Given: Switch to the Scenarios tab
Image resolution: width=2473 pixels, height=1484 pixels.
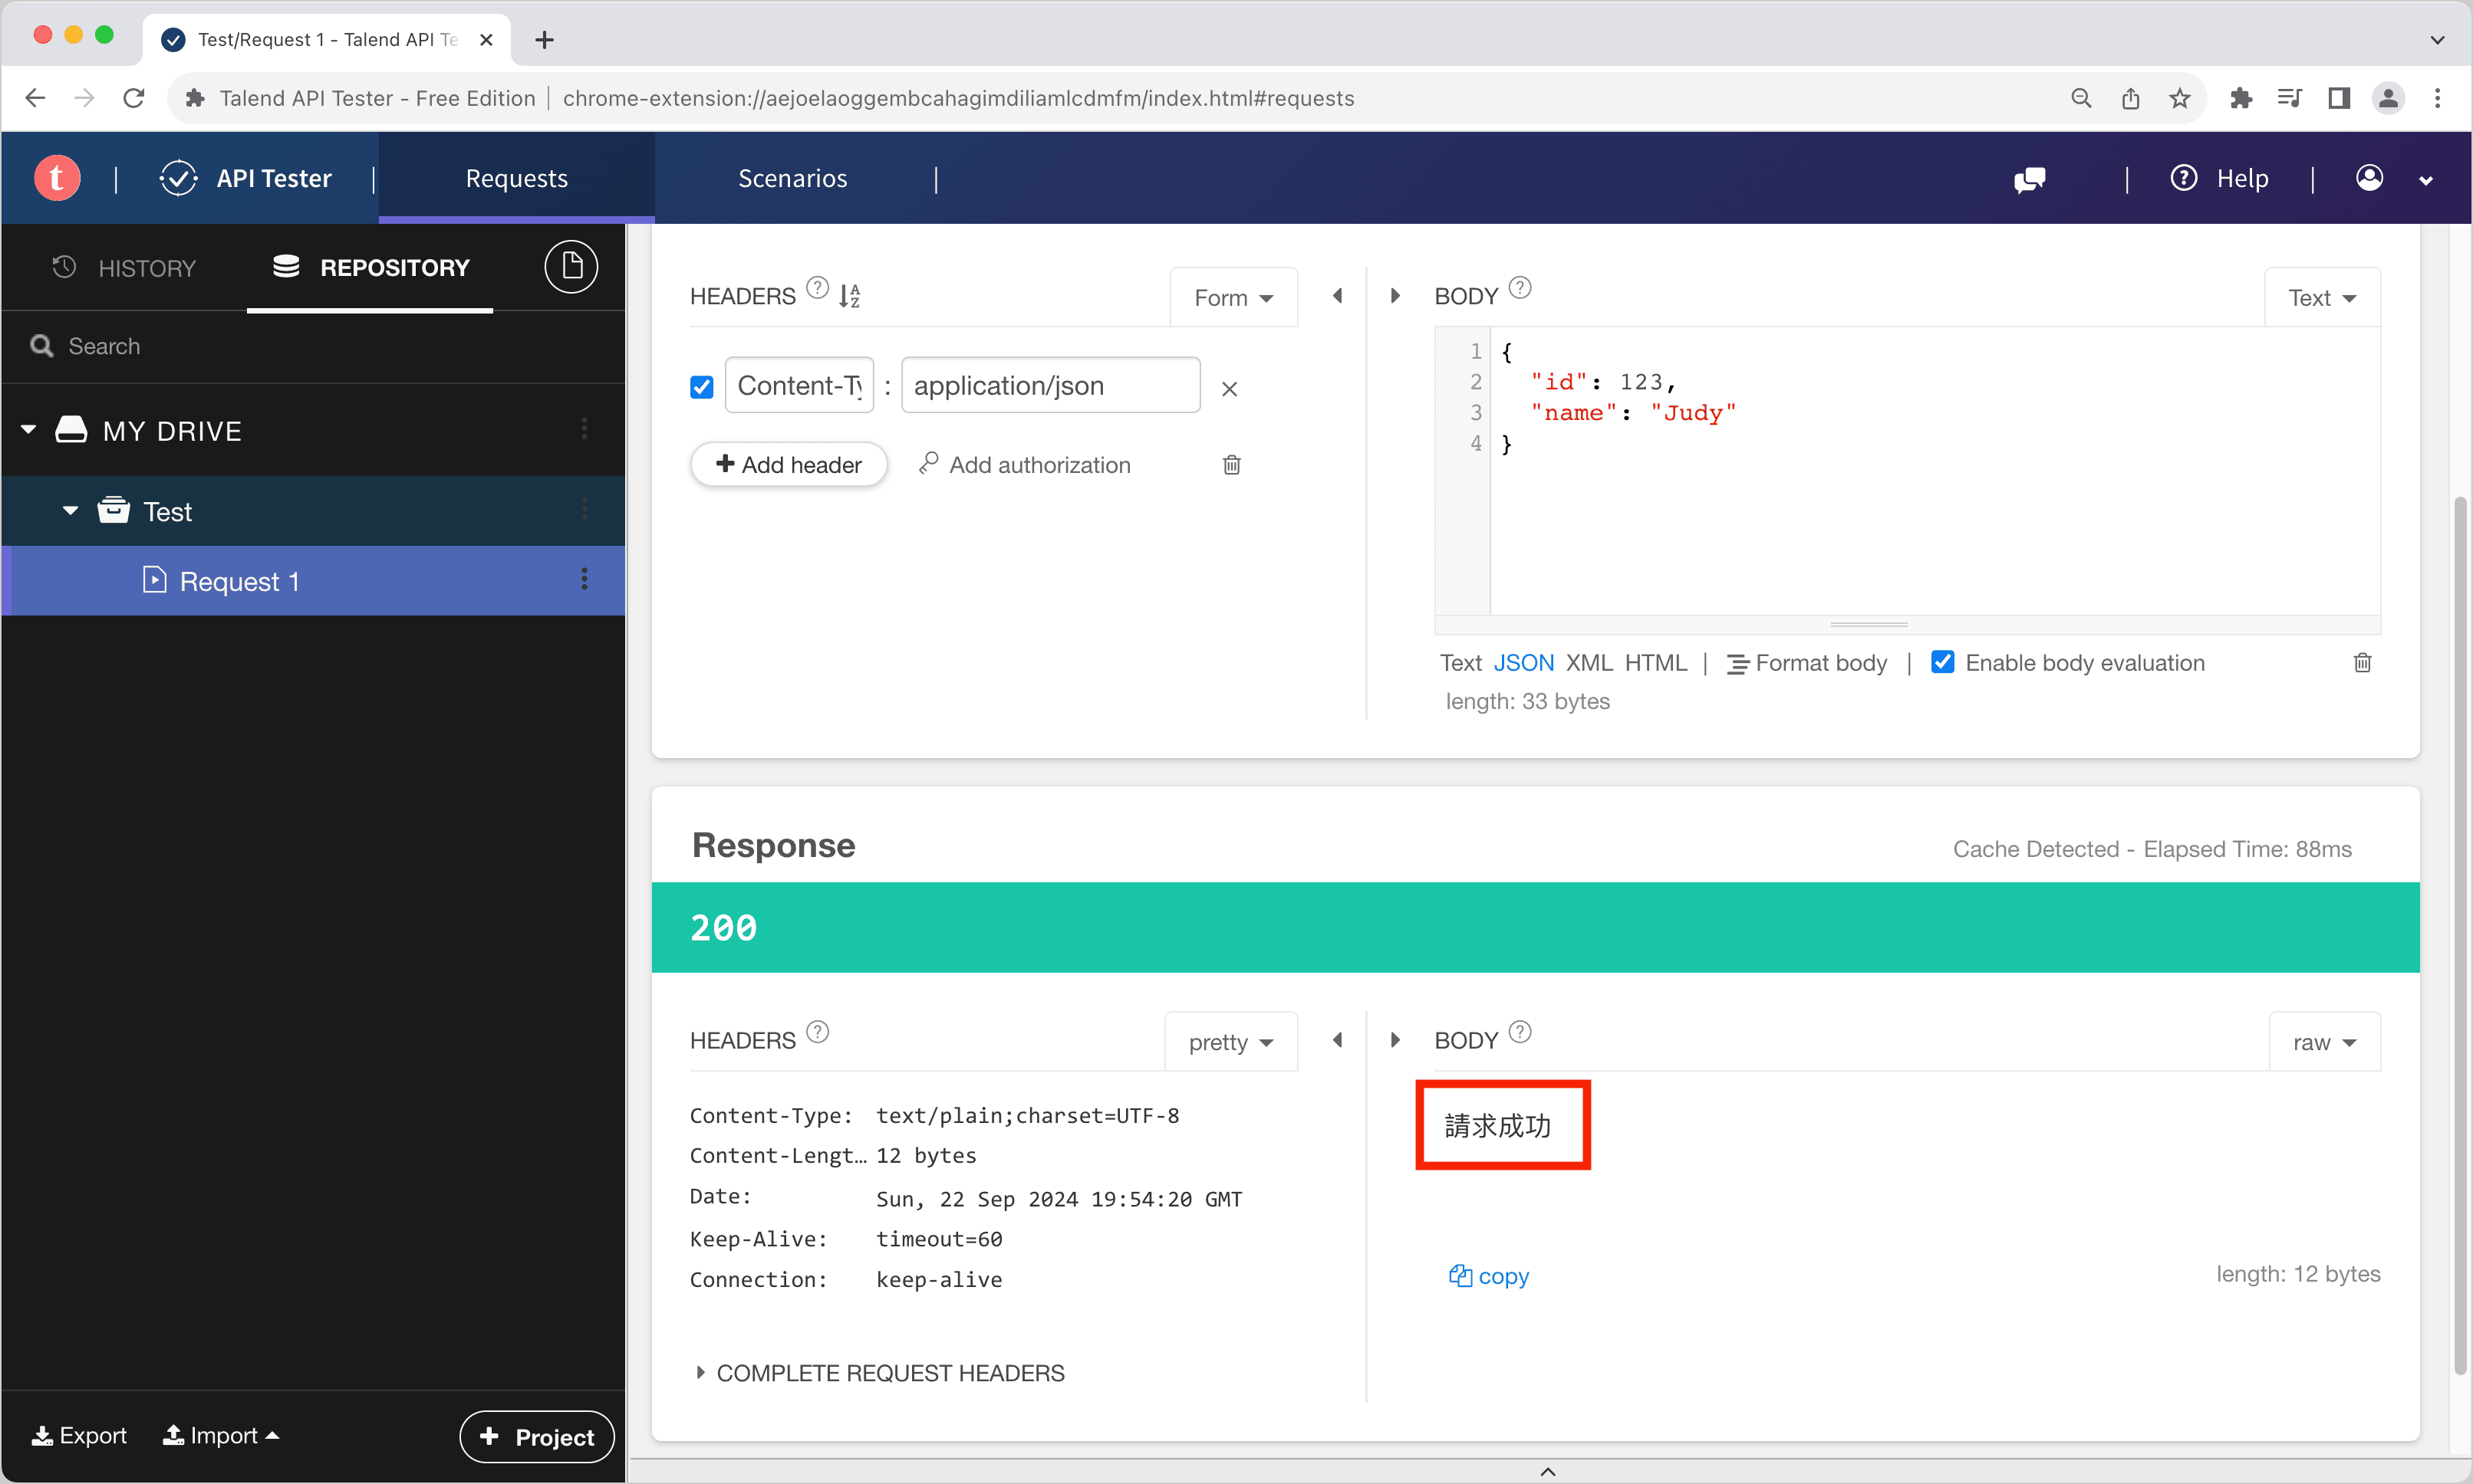Looking at the screenshot, I should (792, 178).
